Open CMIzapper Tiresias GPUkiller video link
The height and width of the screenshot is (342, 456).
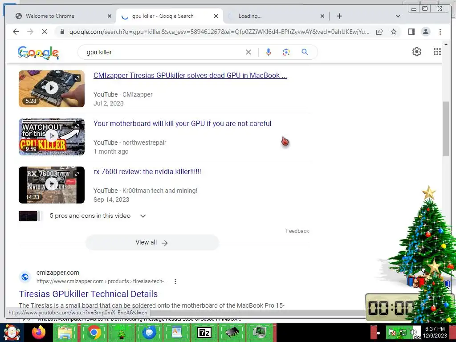pos(190,75)
